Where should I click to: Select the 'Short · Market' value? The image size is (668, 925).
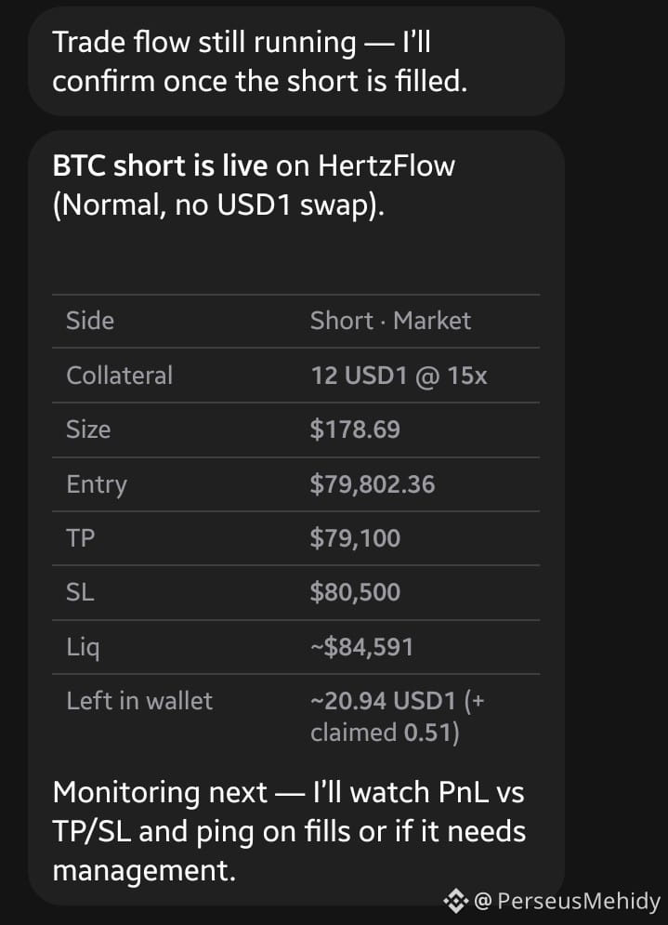coord(390,321)
